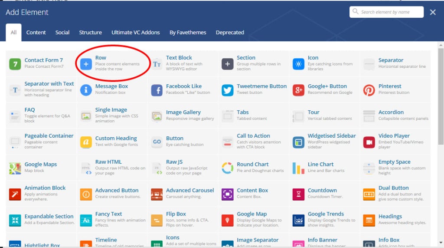Select the Round Chart doughnut icon
The image size is (444, 248).
coord(228,168)
